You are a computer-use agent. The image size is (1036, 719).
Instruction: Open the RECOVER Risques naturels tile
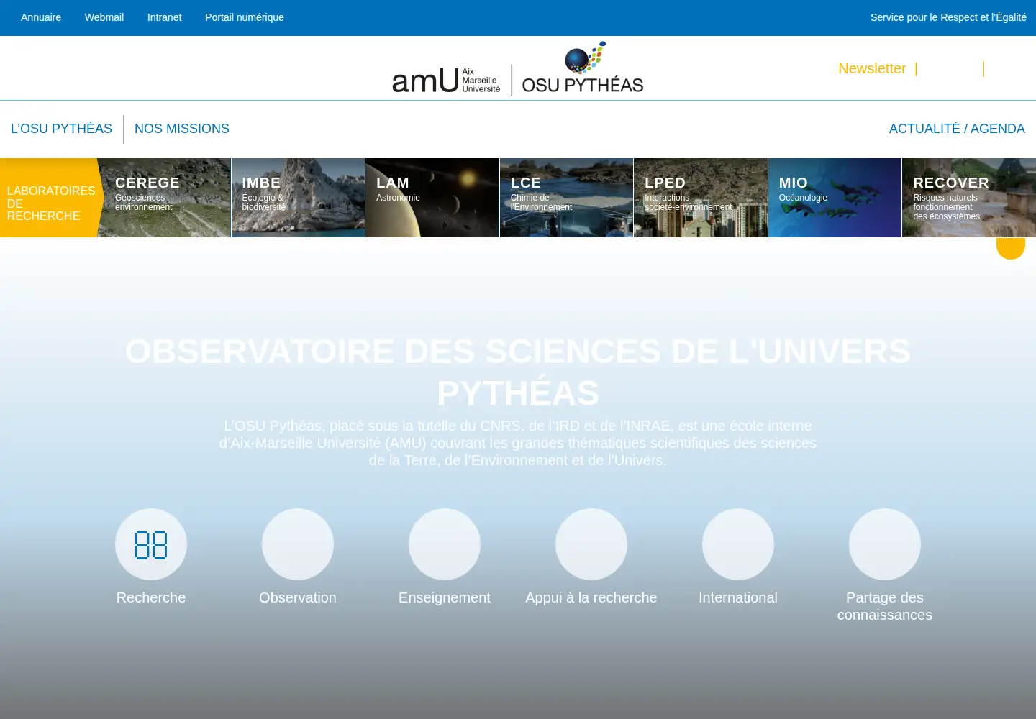[x=969, y=198]
